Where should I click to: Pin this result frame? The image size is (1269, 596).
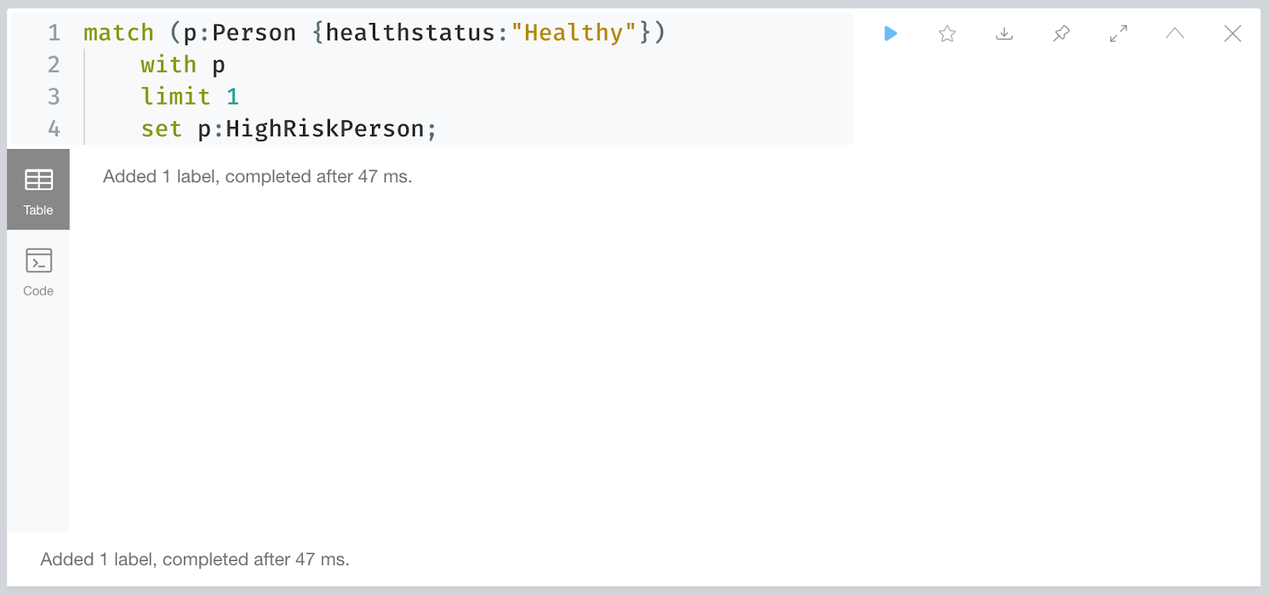click(1061, 33)
